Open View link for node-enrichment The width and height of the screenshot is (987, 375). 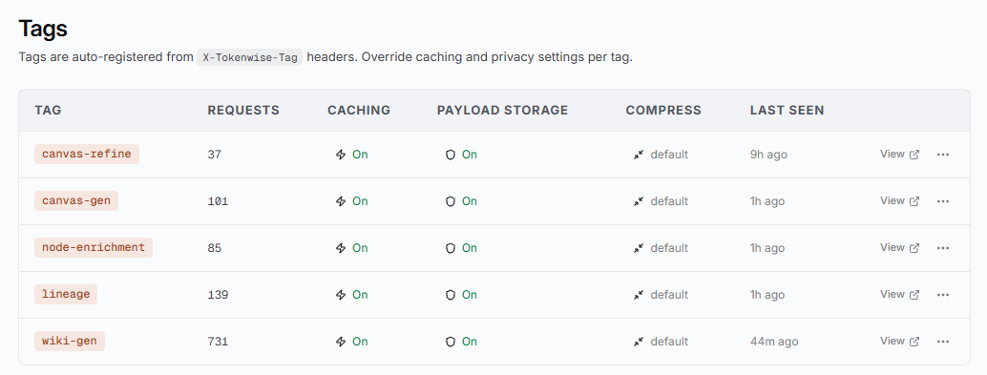(899, 247)
